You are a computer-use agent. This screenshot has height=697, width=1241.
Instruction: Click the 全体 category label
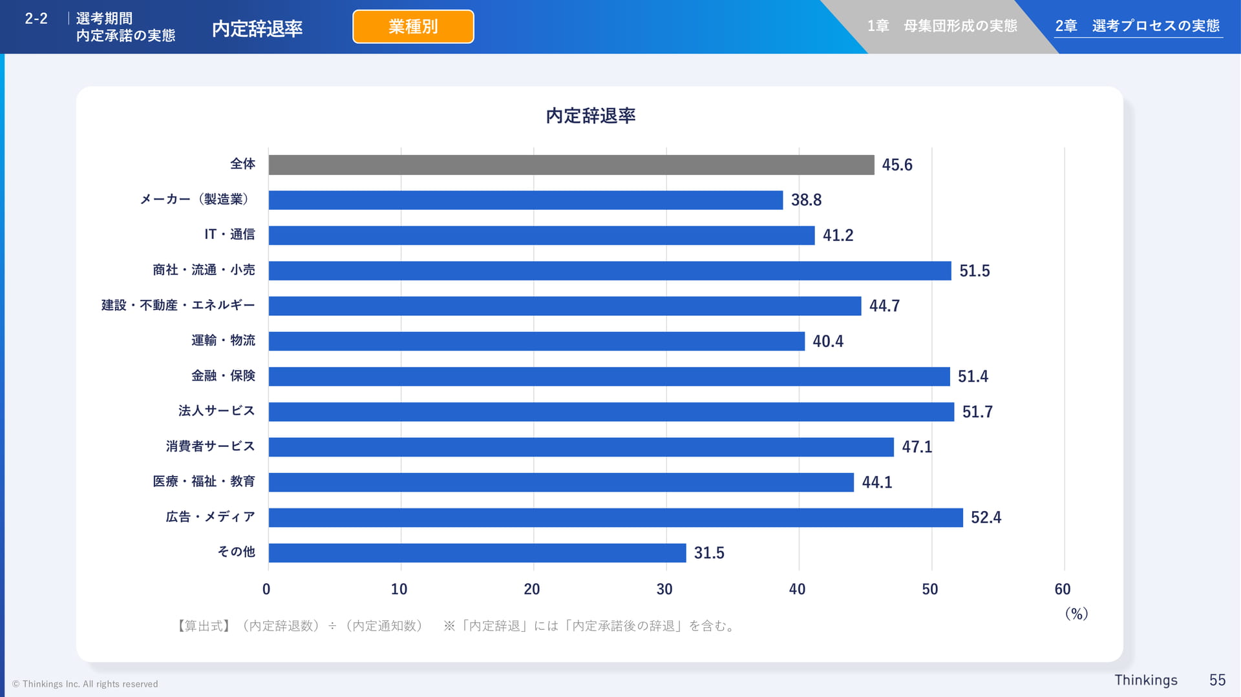(243, 164)
